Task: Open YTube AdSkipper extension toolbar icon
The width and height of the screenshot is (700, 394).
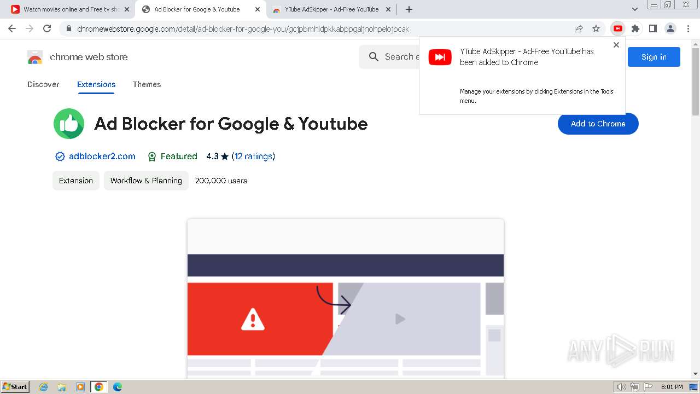Action: tap(618, 28)
